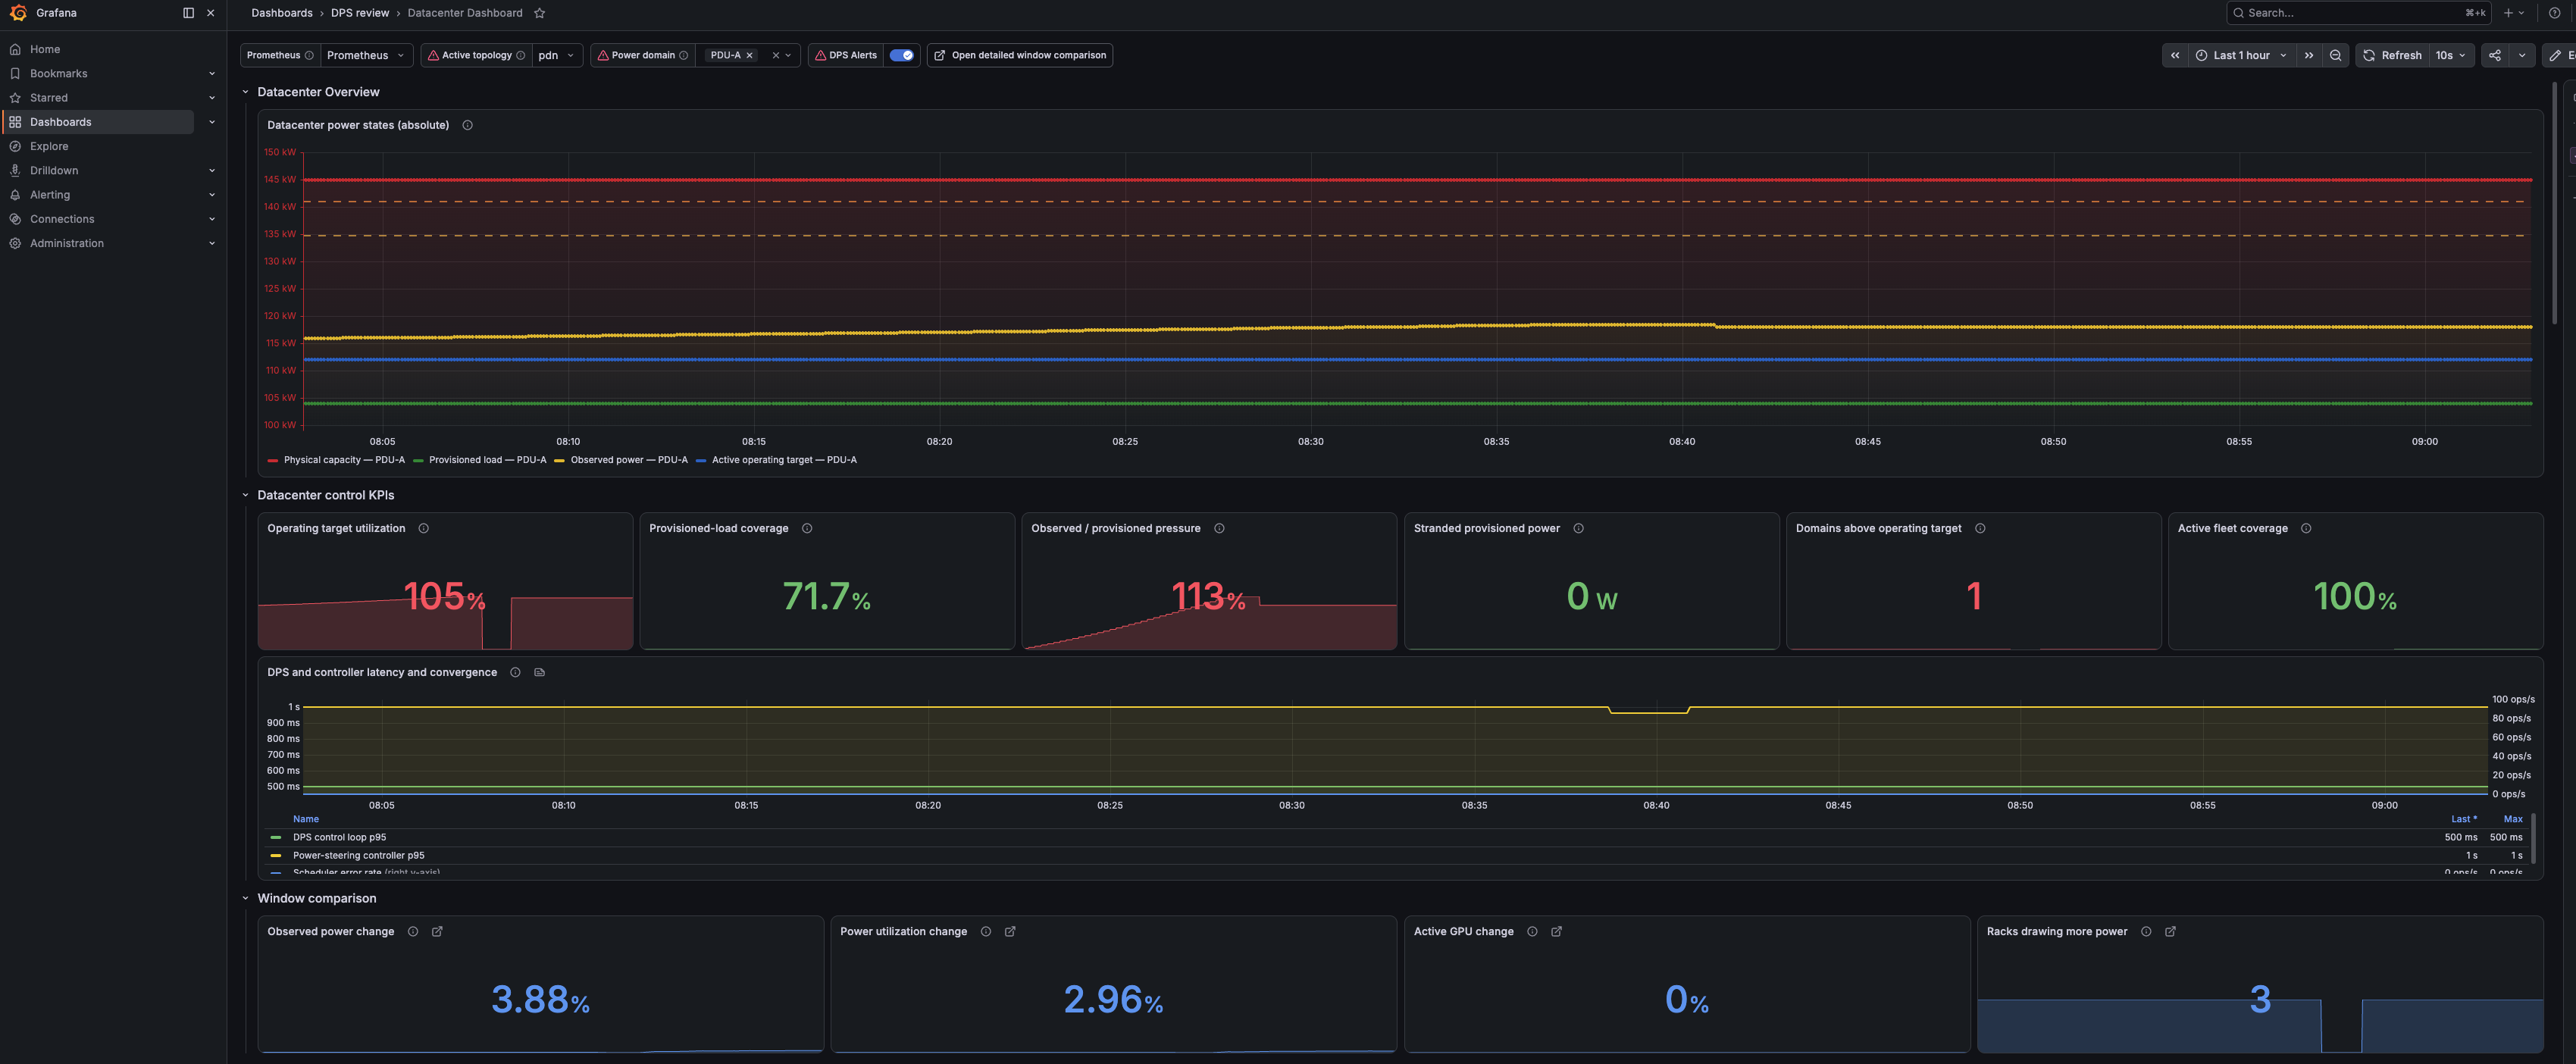Show info for Datacenter power states panel
The width and height of the screenshot is (2576, 1064).
coord(467,125)
